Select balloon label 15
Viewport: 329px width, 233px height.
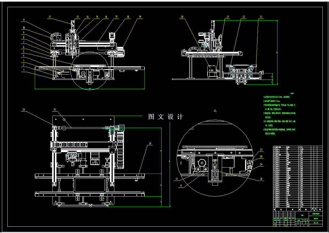[x=97, y=17]
